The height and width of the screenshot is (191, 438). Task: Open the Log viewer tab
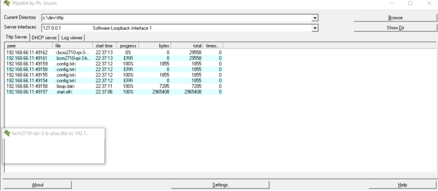[71, 38]
